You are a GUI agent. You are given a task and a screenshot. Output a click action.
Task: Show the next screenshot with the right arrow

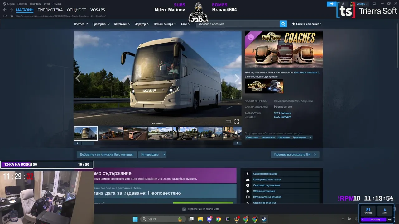pos(237,78)
